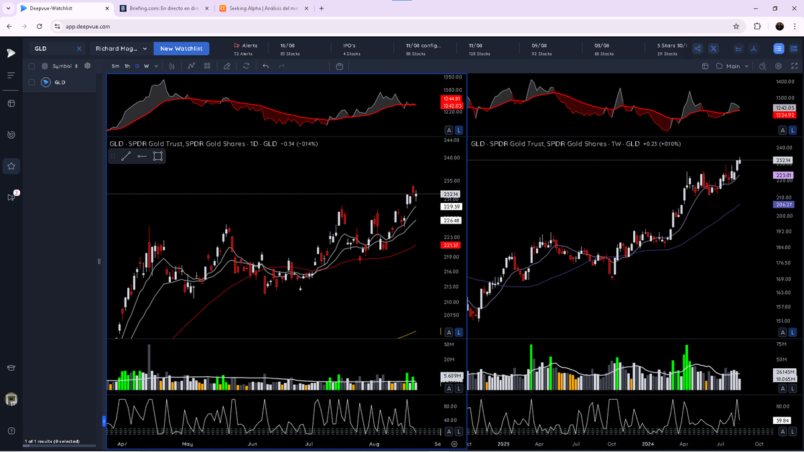Toggle fullscreen chart mode

(x=794, y=66)
